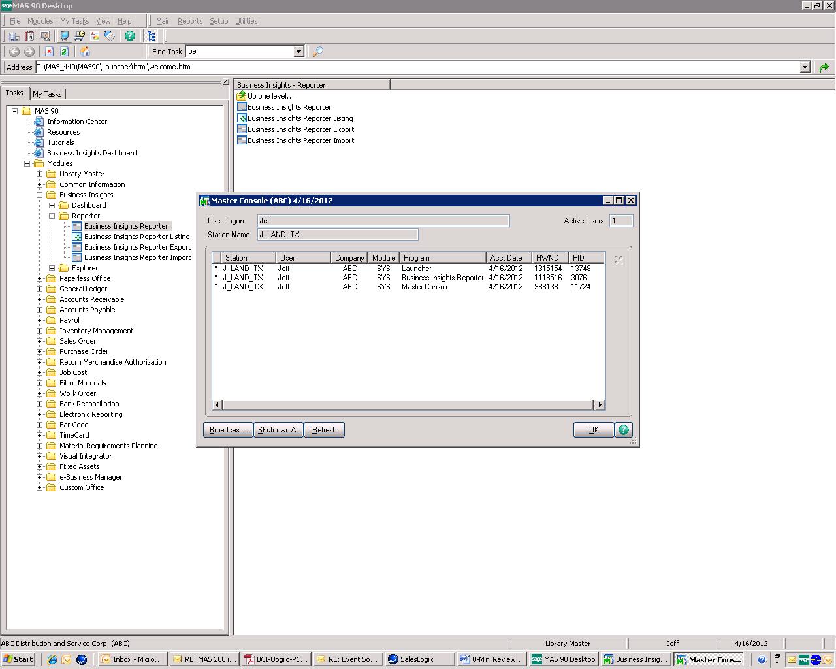Click the Refresh page icon in the toolbar

coord(64,52)
